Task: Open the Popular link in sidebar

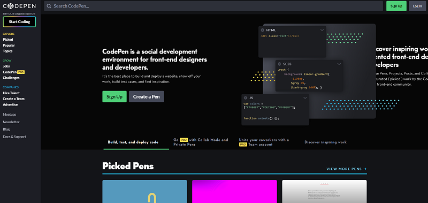Action: (x=9, y=46)
